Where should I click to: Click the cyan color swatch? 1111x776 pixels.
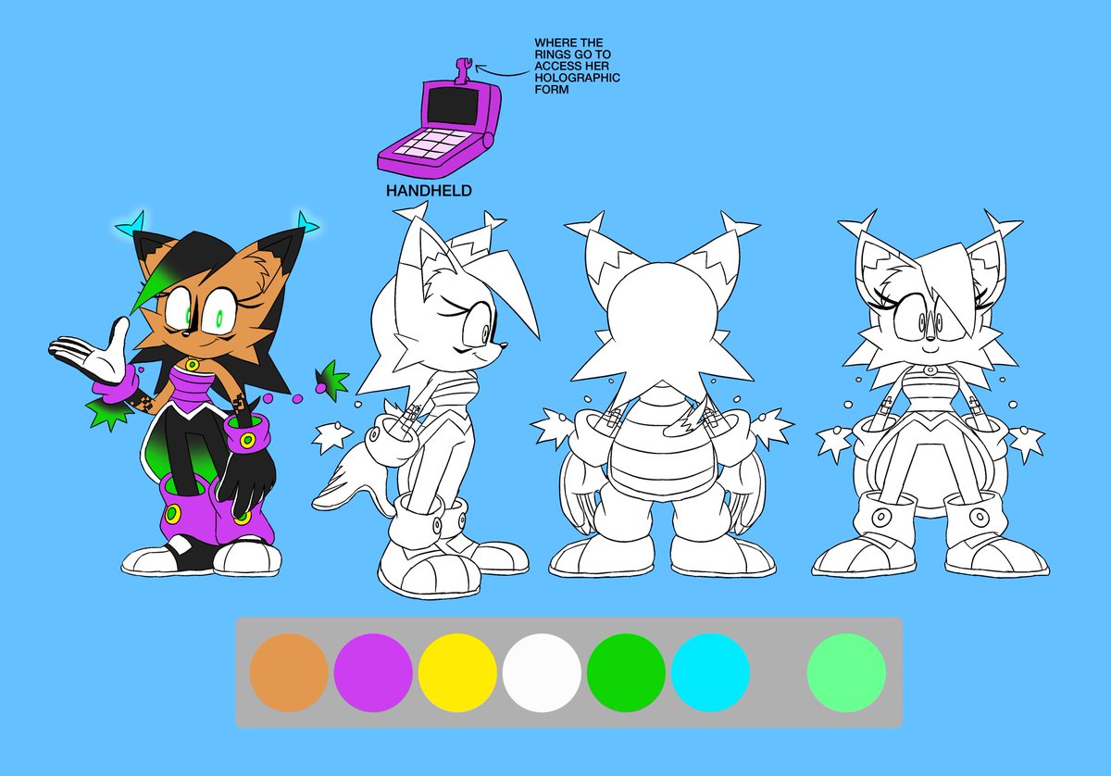pyautogui.click(x=710, y=672)
